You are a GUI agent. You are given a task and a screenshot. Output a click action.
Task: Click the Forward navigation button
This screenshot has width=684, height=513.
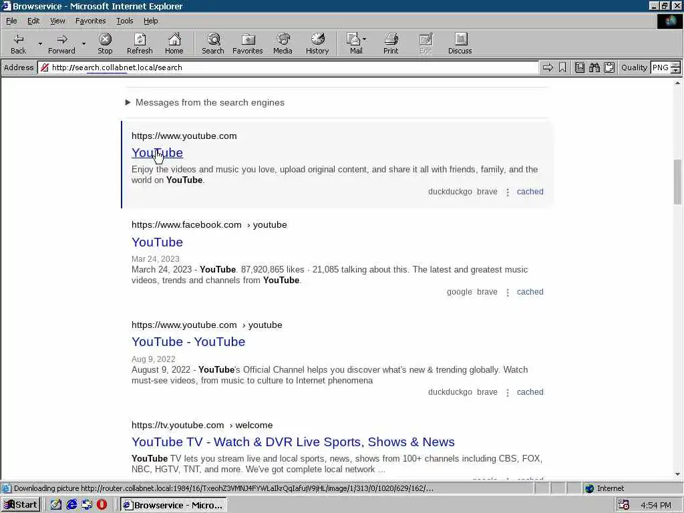coord(61,43)
